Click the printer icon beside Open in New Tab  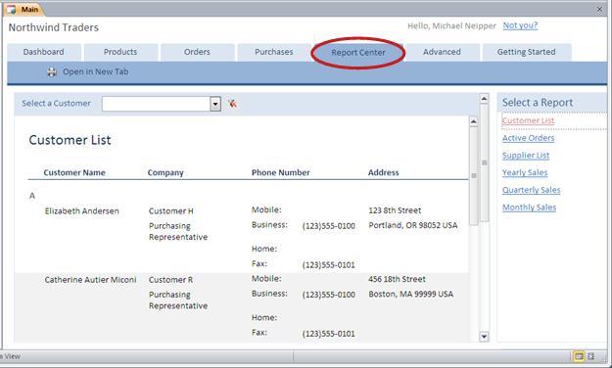coord(52,71)
